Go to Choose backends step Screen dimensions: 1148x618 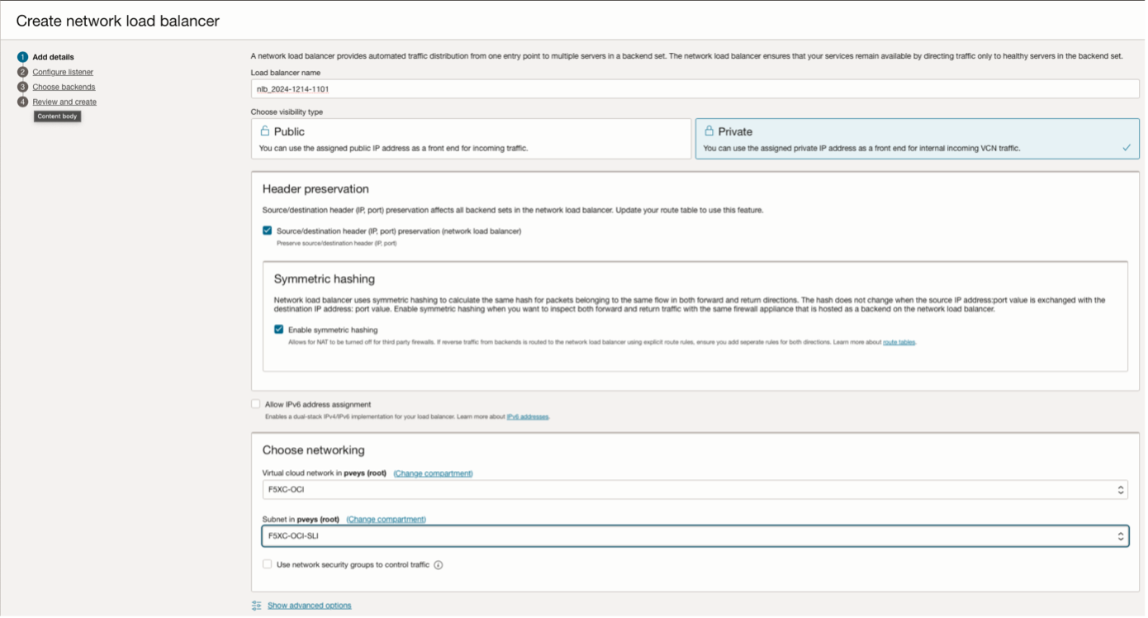point(64,87)
